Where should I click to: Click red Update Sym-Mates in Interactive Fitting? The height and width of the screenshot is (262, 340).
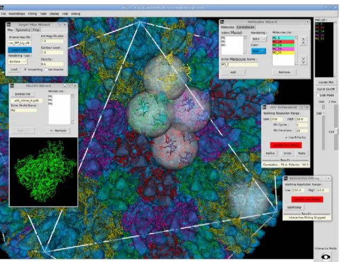point(307,199)
